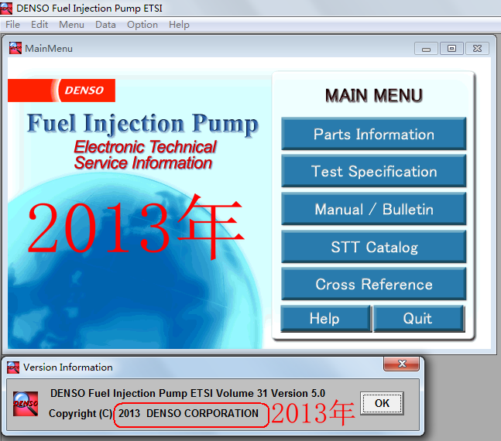The height and width of the screenshot is (441, 501).
Task: Click '2013 DENSO CORPORATION' text
Action: [x=188, y=413]
